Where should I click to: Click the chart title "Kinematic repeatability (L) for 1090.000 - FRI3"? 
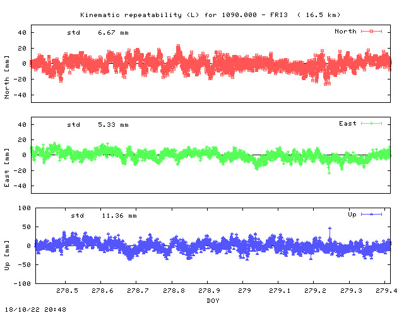pyautogui.click(x=184, y=15)
